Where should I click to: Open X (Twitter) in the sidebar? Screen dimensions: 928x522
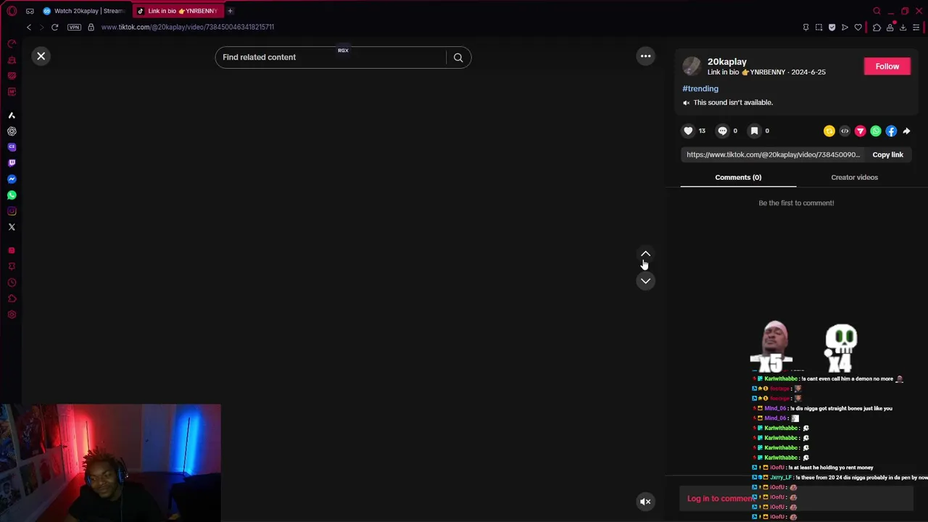[12, 227]
